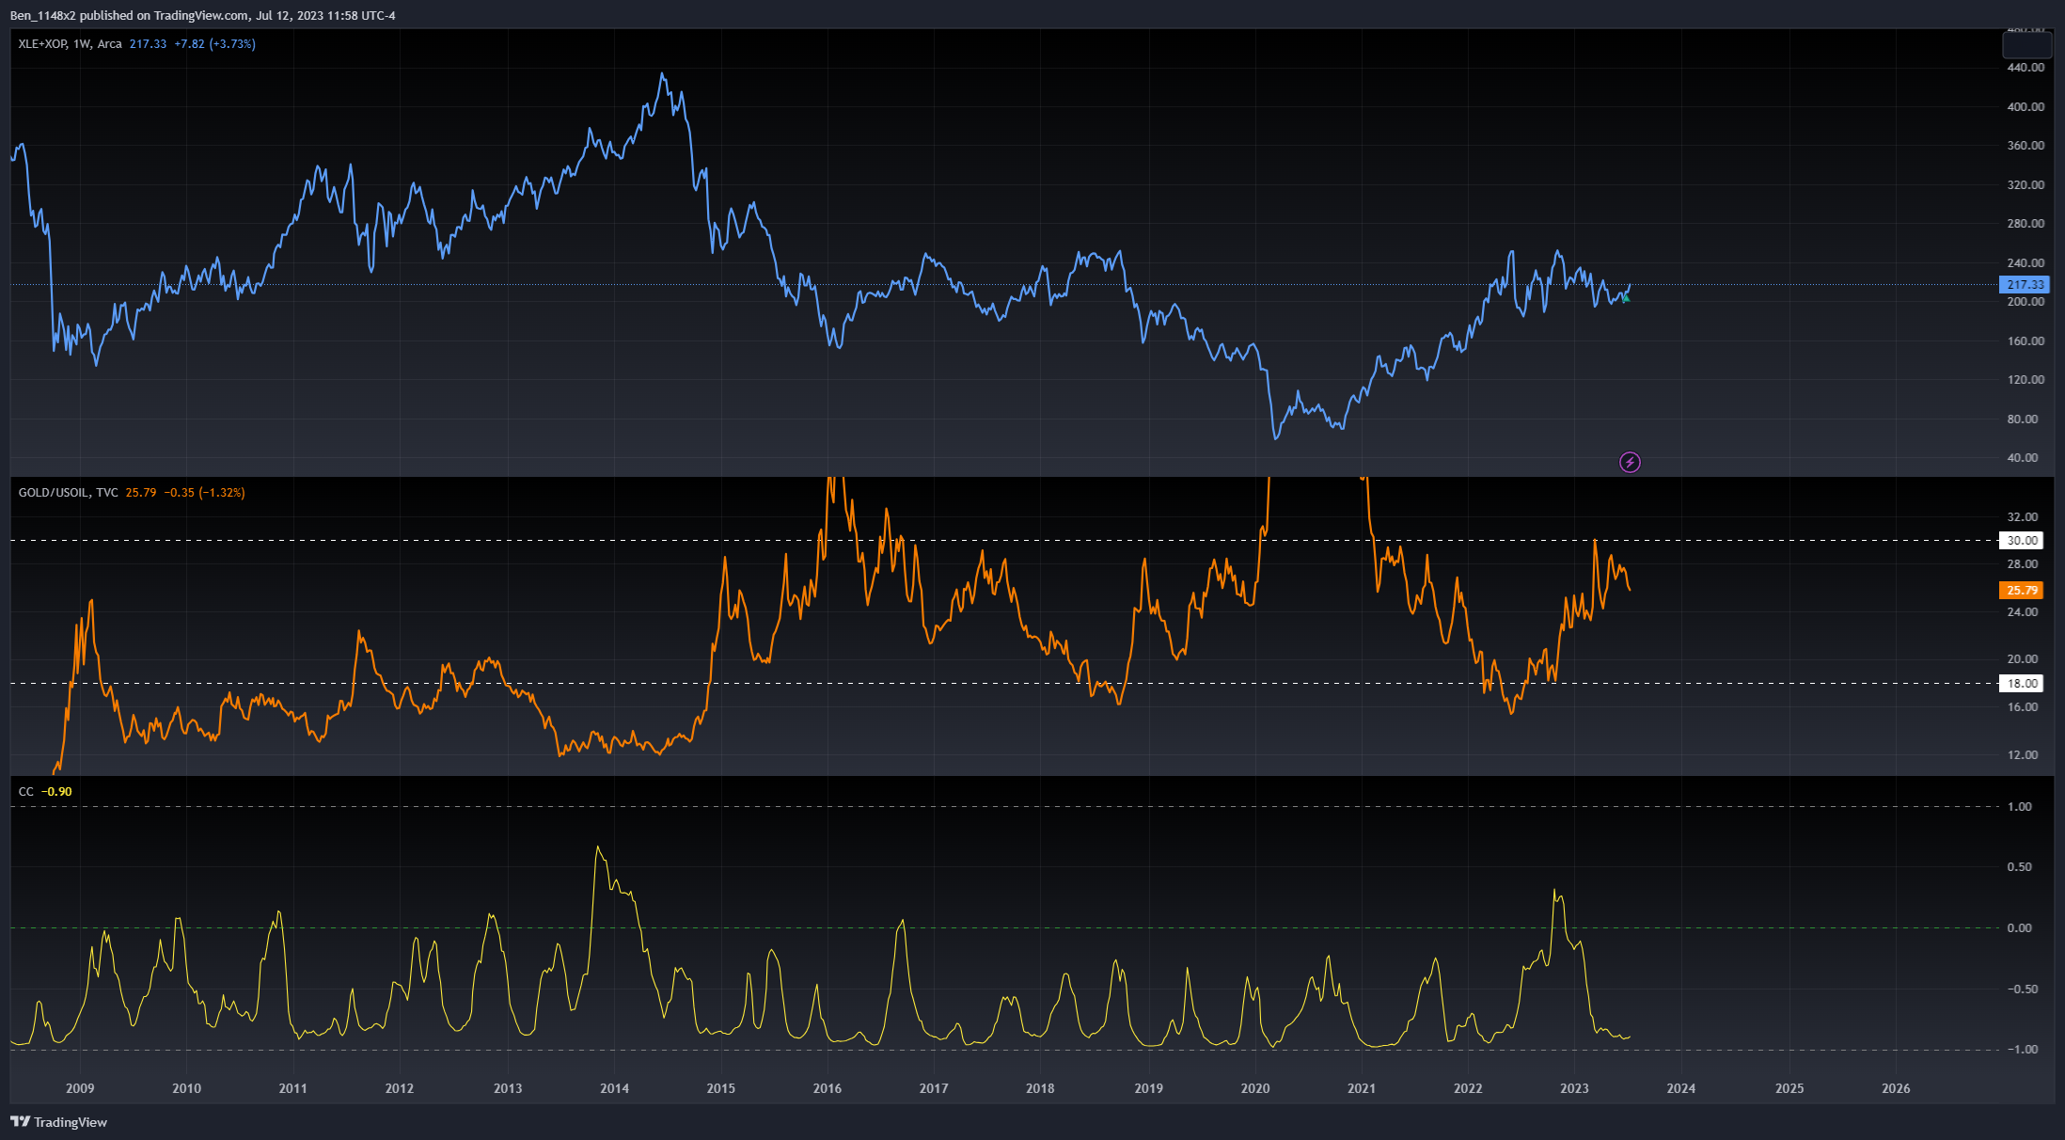2065x1140 pixels.
Task: Click the 280.00 price axis label
Action: pyautogui.click(x=2026, y=224)
